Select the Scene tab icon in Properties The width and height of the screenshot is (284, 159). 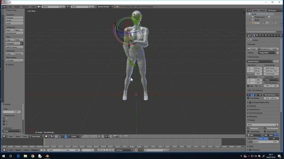260,35
